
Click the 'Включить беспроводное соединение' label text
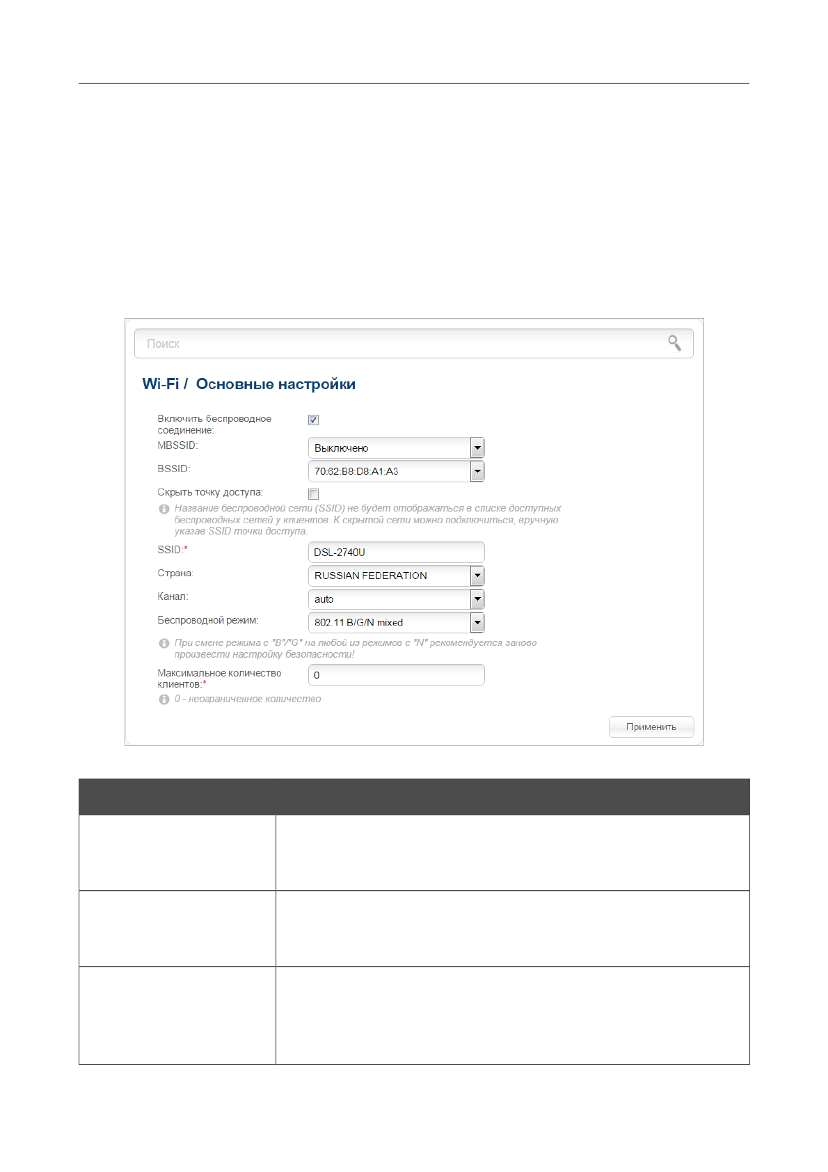214,425
